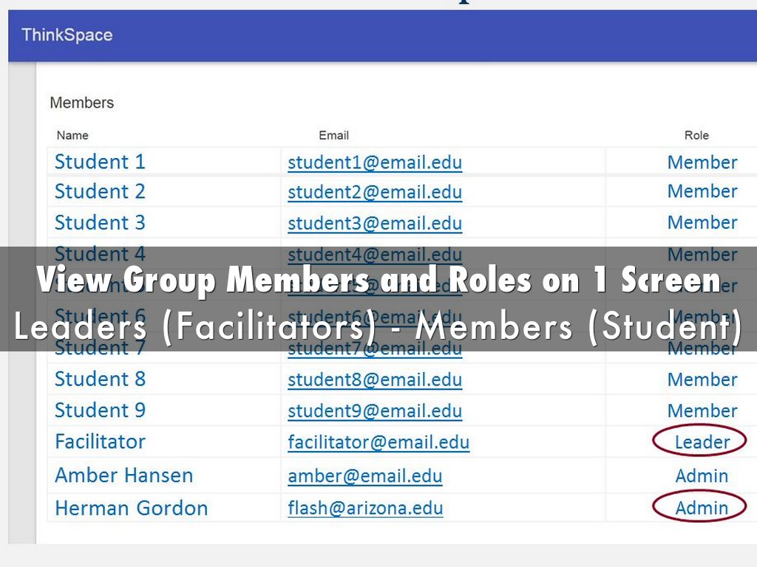The width and height of the screenshot is (757, 567).
Task: Select the Facilitator name entry
Action: point(100,441)
